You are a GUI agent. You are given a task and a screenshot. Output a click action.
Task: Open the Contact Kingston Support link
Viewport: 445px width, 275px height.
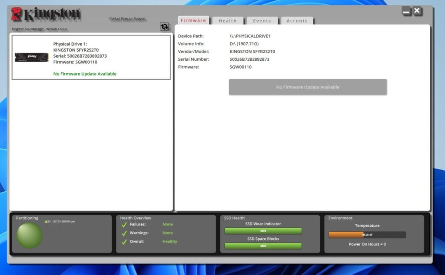tap(127, 18)
